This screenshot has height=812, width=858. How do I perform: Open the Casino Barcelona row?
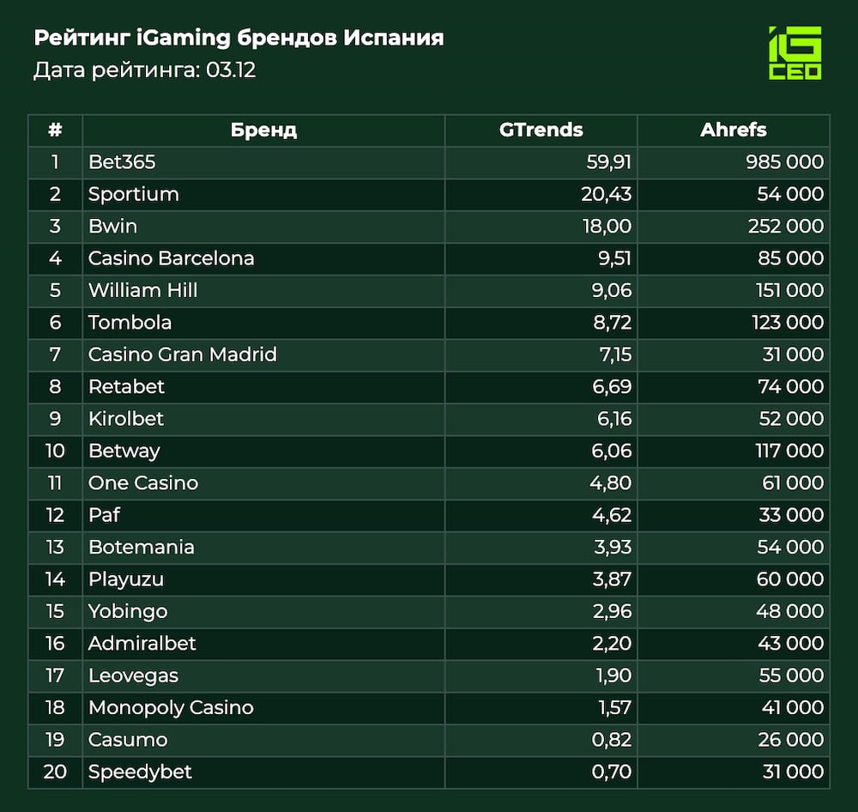(172, 258)
